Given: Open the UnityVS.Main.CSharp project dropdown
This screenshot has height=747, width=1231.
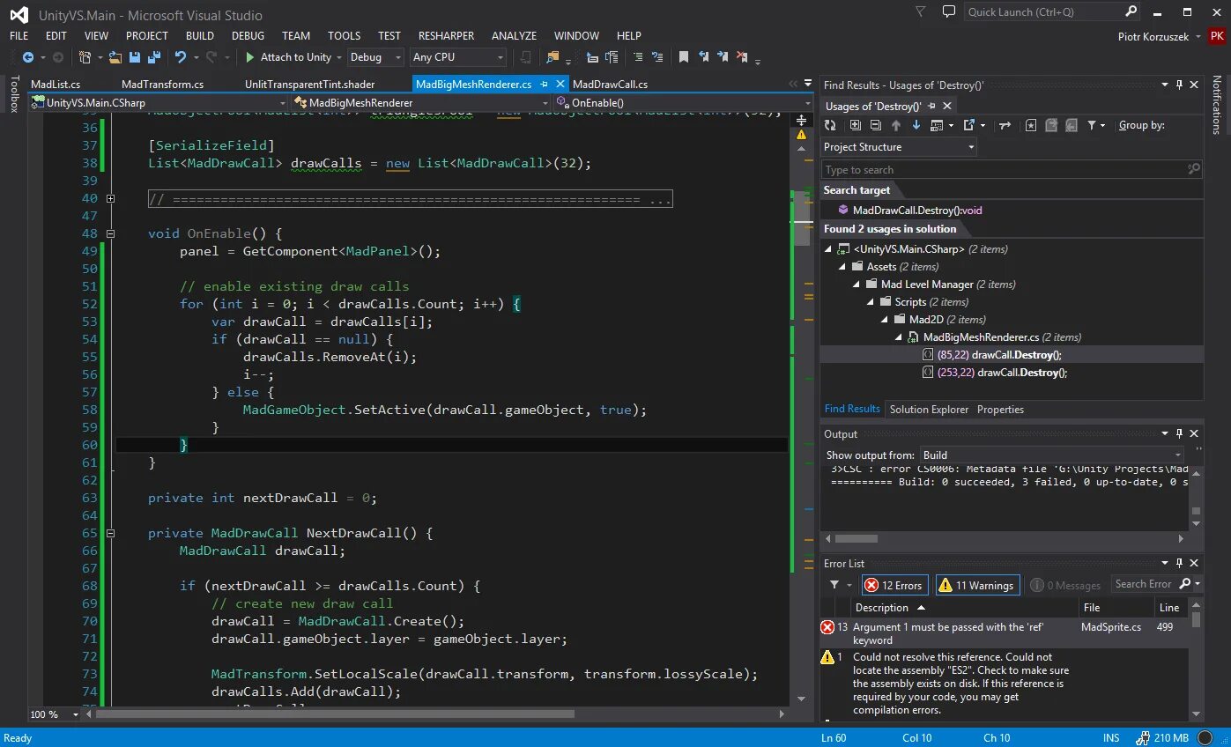Looking at the screenshot, I should point(159,103).
